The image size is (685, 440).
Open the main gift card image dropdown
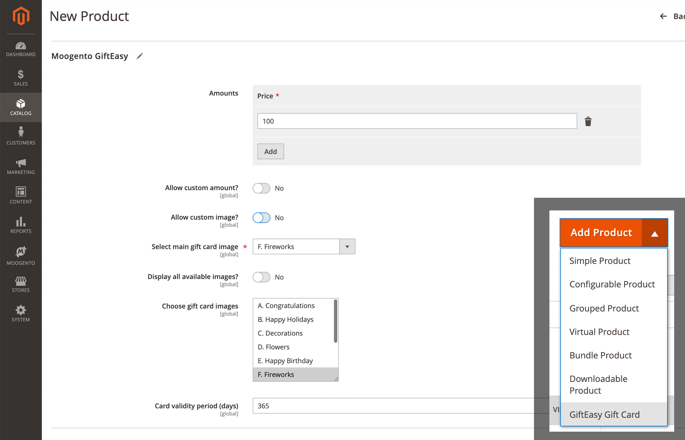(347, 246)
